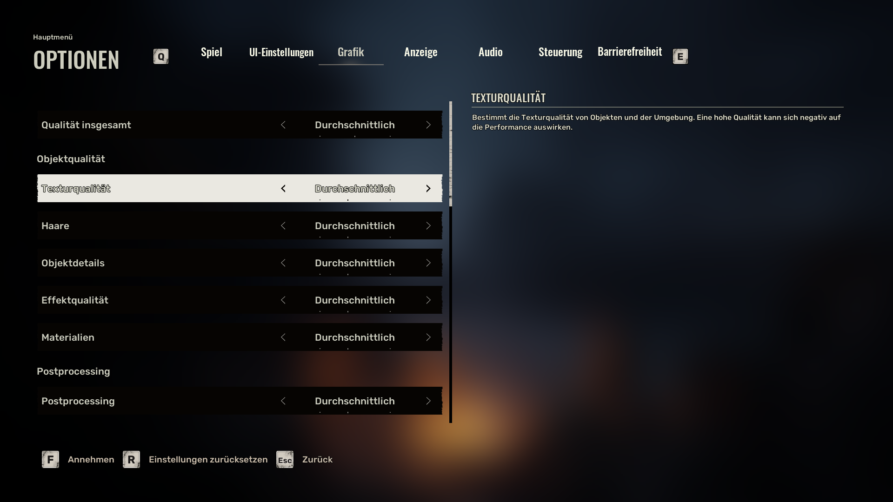Switch to the Audio tab
The width and height of the screenshot is (893, 502).
click(491, 52)
